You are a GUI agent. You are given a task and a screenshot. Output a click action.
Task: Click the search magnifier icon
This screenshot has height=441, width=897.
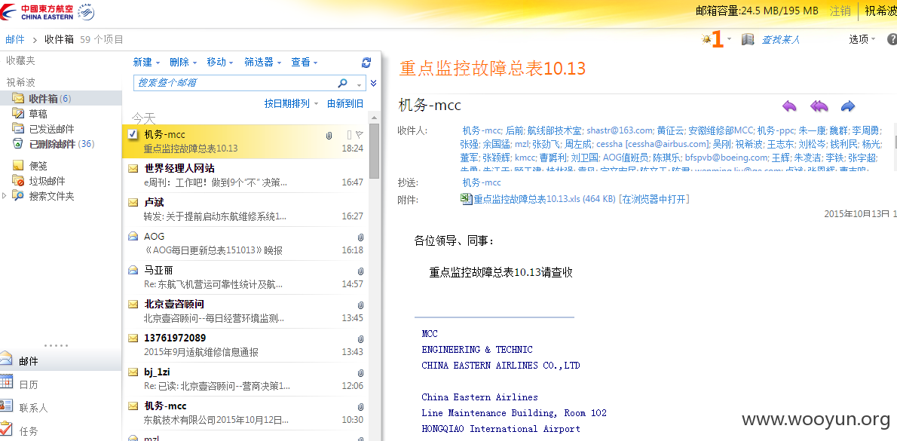[x=343, y=83]
